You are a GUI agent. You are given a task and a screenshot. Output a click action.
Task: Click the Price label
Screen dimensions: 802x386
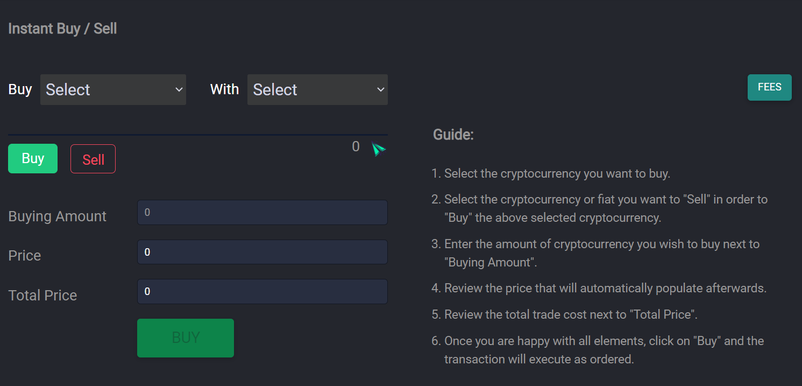click(x=24, y=255)
